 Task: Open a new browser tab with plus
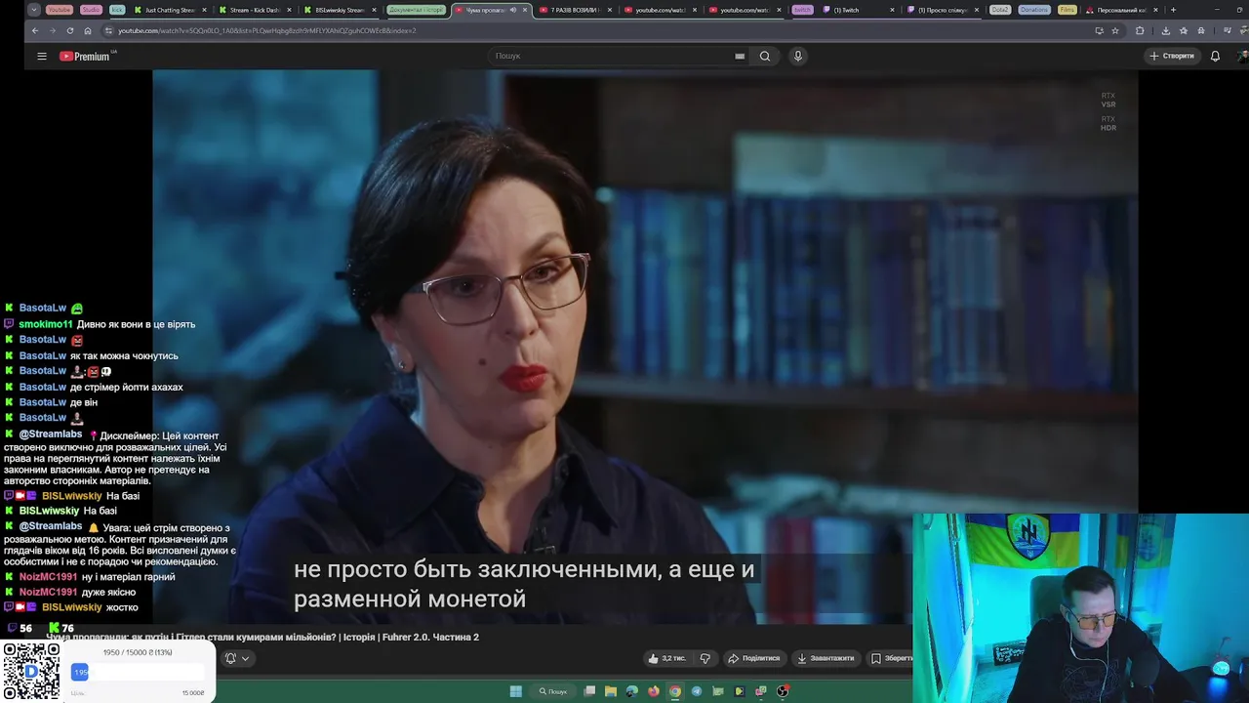(x=1173, y=10)
